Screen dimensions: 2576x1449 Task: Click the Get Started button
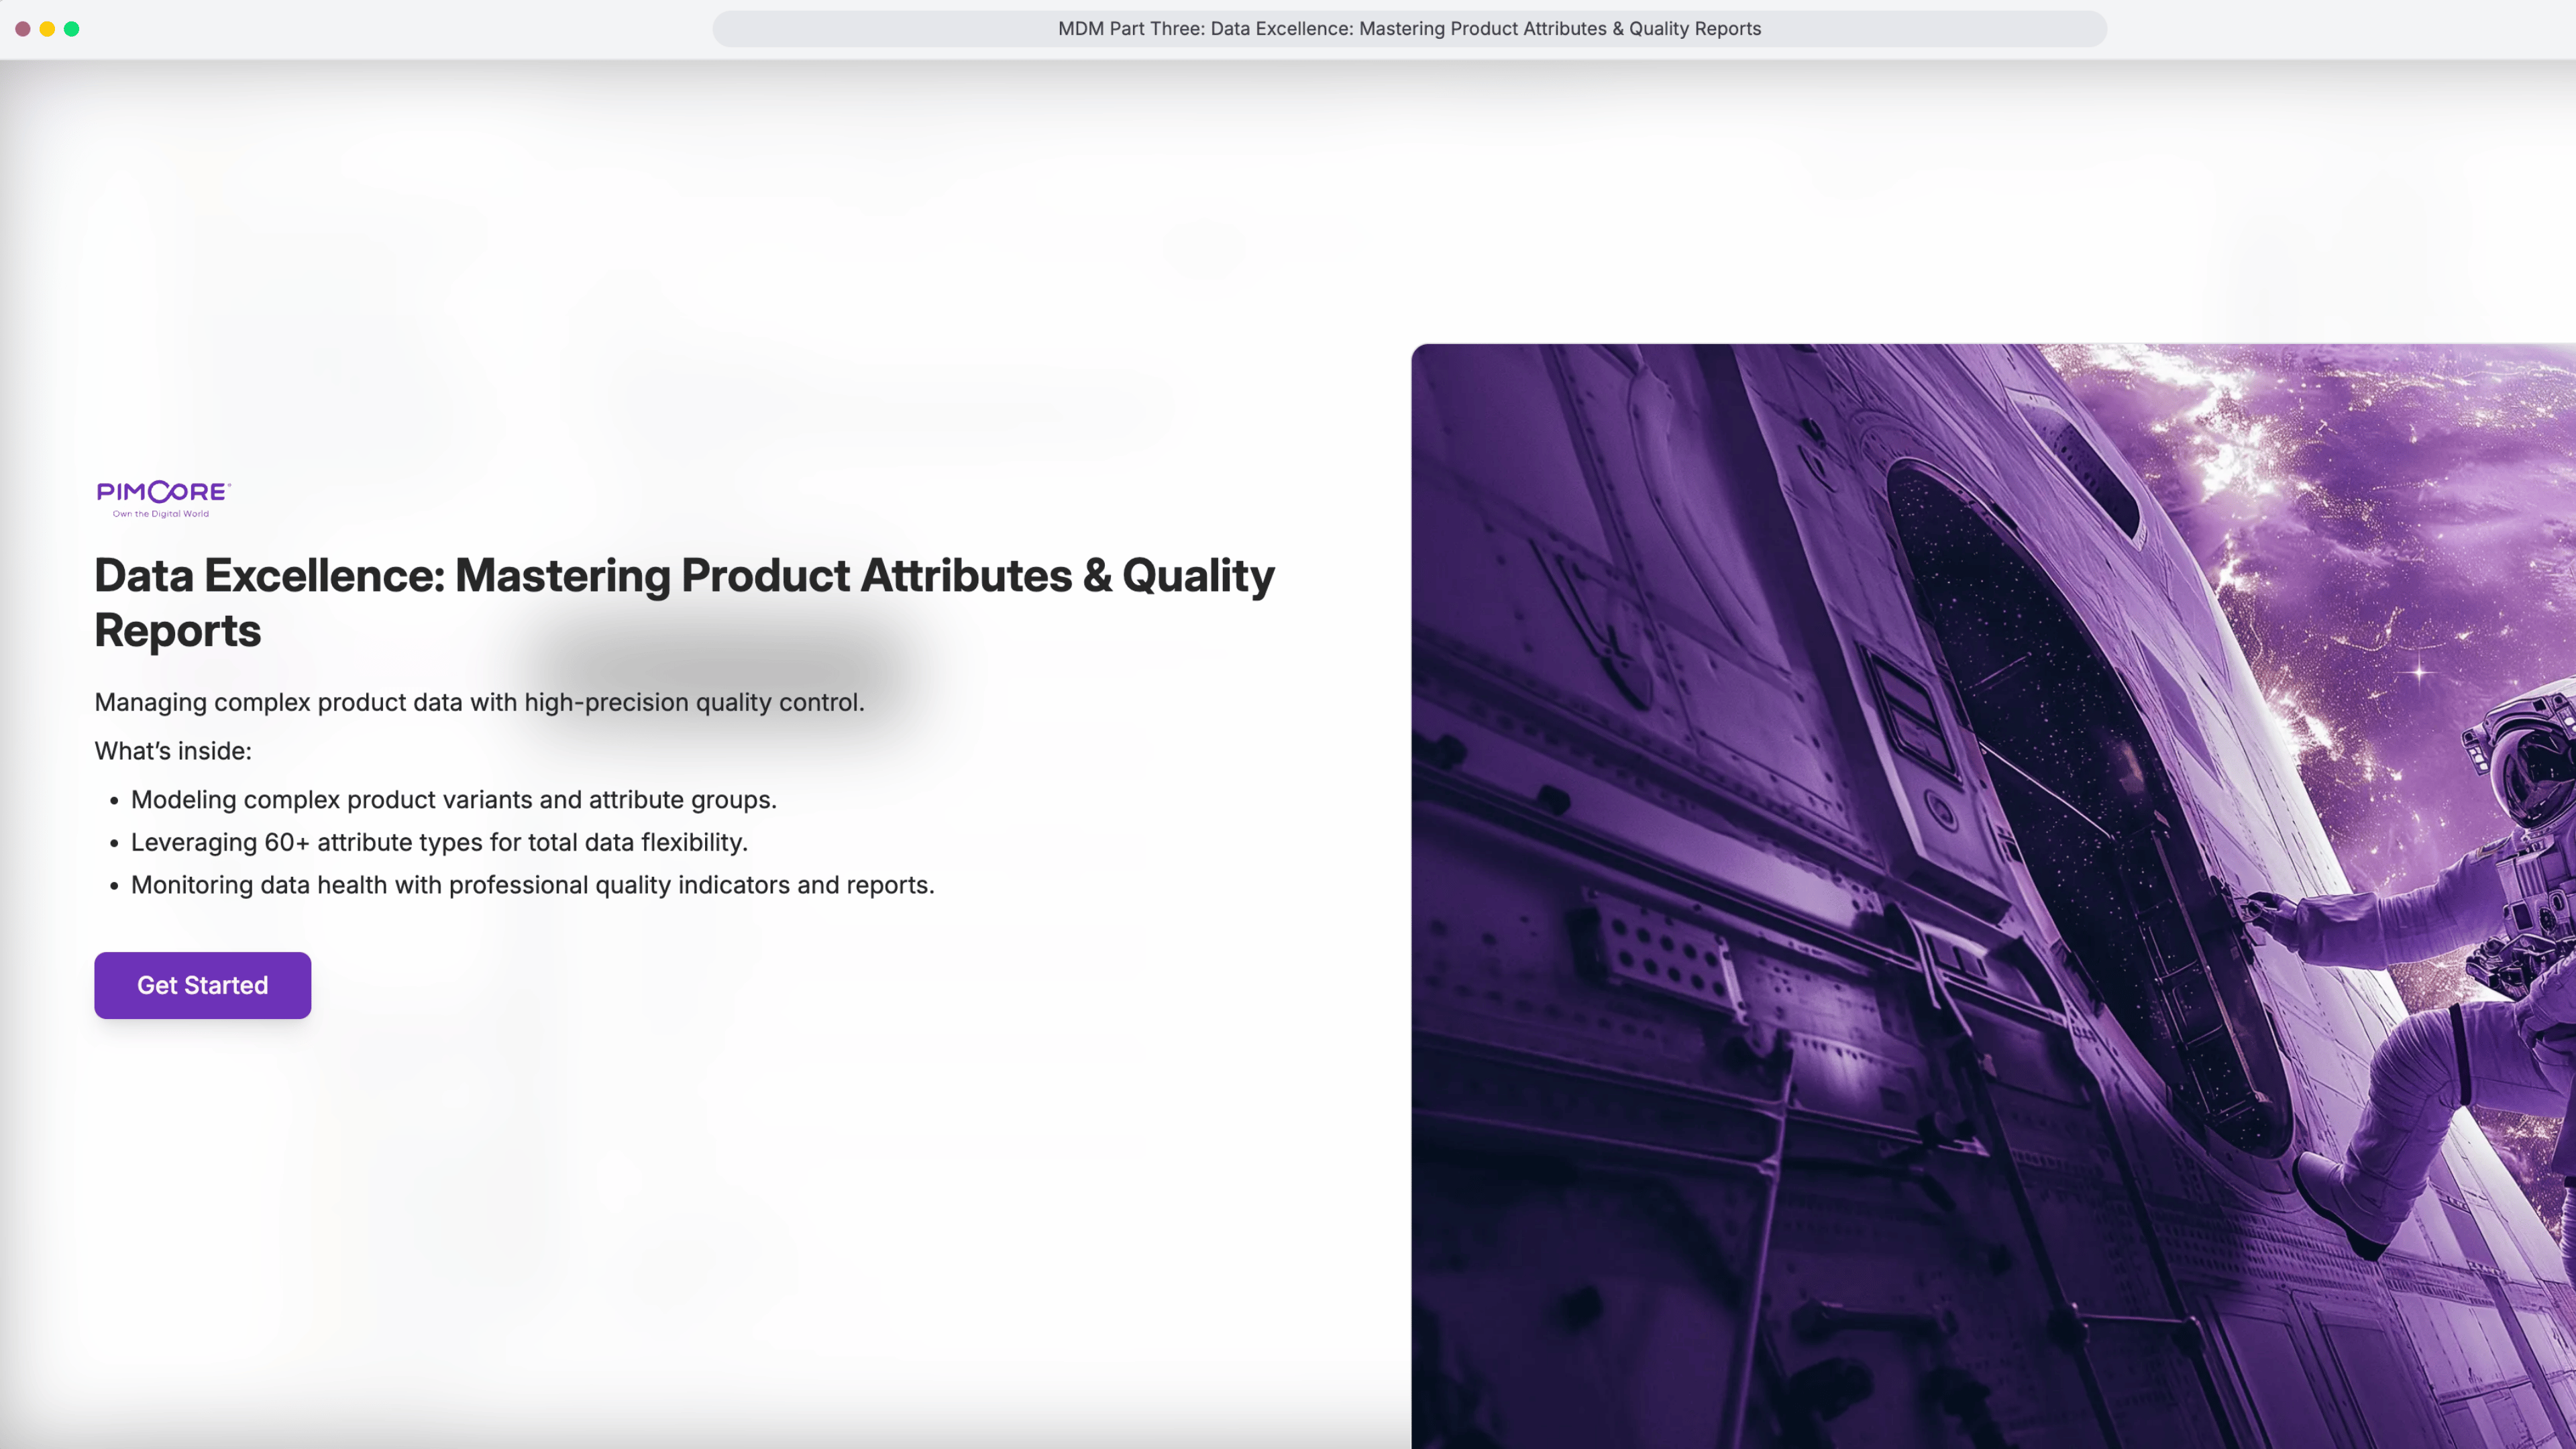pyautogui.click(x=202, y=985)
